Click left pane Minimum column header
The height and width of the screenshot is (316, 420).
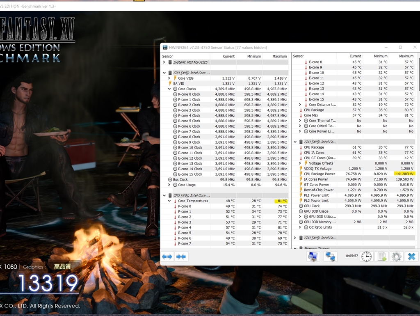[249, 56]
